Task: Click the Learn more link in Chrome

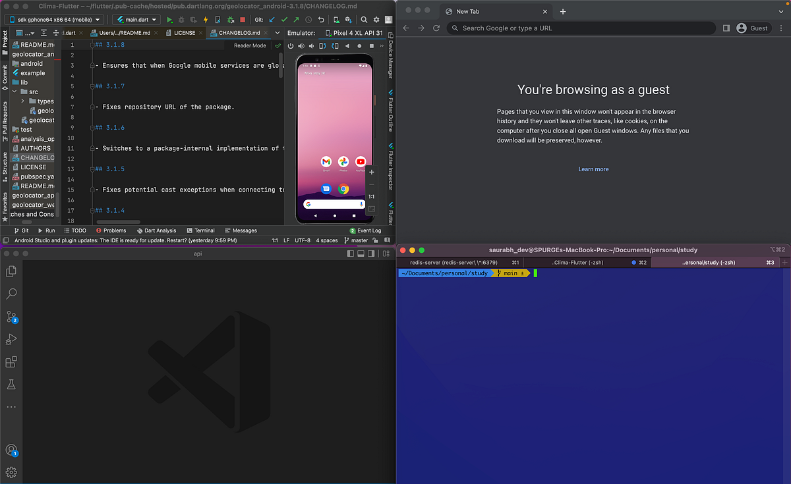Action: point(593,169)
